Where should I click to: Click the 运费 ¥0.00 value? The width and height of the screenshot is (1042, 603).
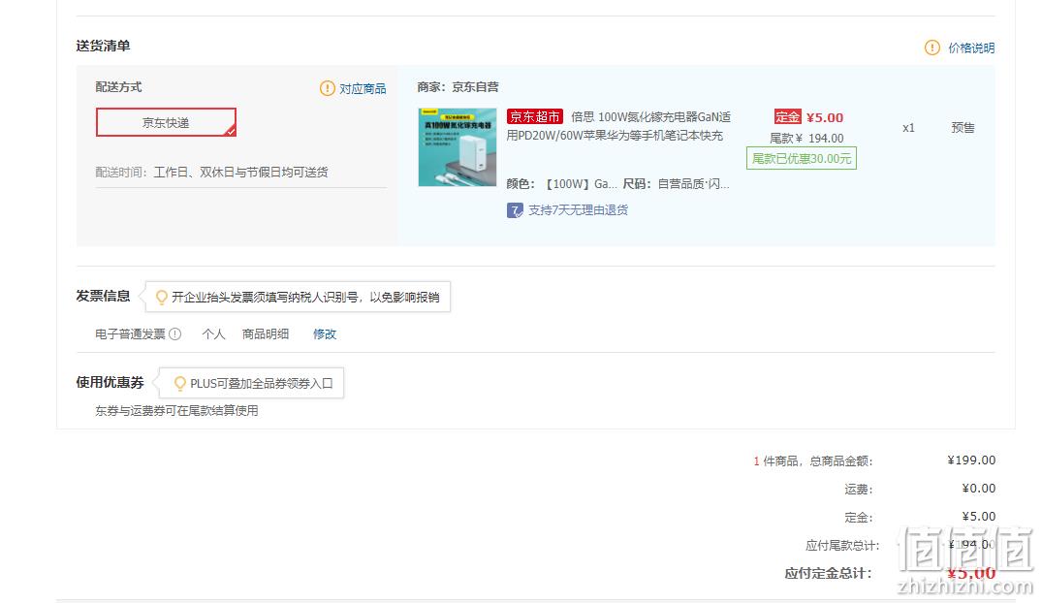point(978,488)
